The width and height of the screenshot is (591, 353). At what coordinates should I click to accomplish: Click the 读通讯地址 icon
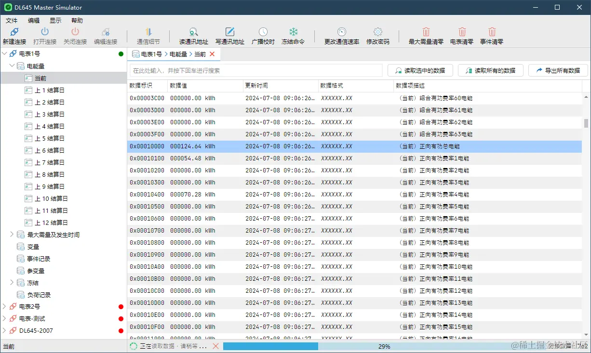[x=194, y=32]
